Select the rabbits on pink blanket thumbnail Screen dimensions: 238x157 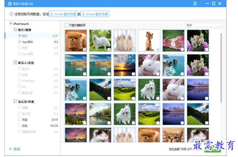click(x=173, y=40)
